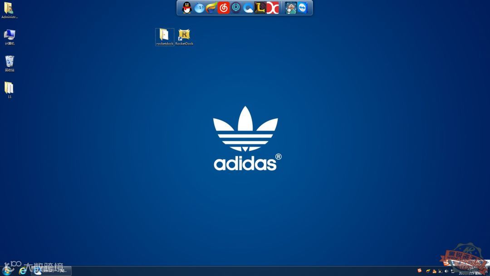Open the Windows Start menu
Image resolution: width=490 pixels, height=276 pixels.
(x=7, y=271)
